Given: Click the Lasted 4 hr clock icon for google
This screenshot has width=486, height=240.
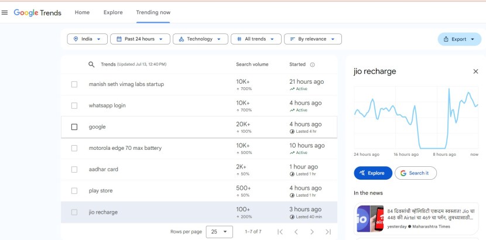Looking at the screenshot, I should click(292, 131).
